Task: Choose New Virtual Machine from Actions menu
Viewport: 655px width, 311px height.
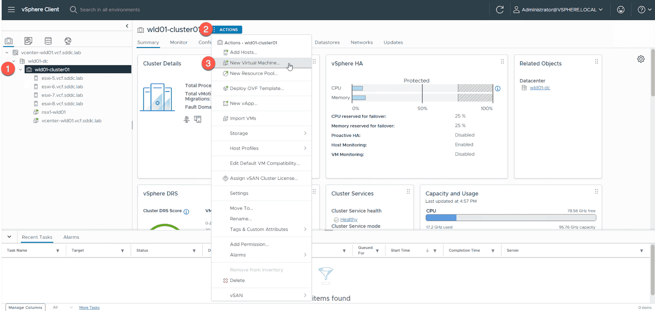Action: (x=255, y=63)
